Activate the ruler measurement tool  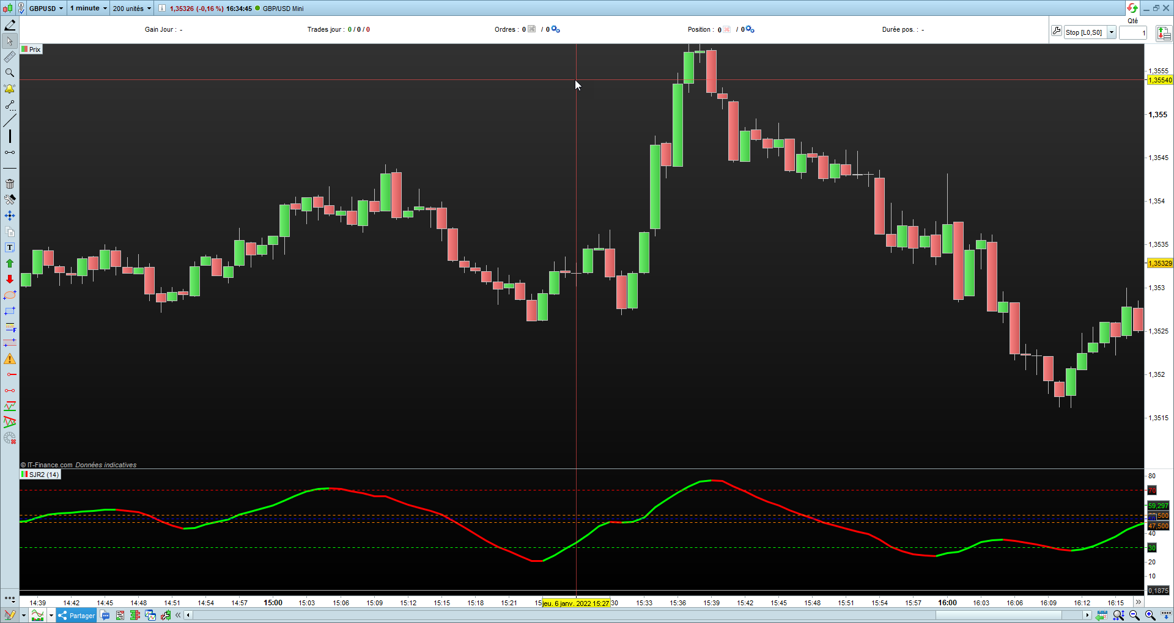(x=10, y=57)
